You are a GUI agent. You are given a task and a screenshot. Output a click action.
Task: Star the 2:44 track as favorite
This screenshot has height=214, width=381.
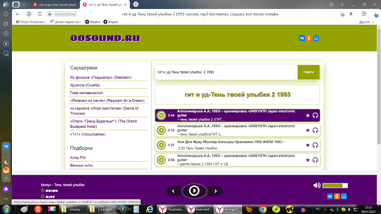[x=308, y=115]
